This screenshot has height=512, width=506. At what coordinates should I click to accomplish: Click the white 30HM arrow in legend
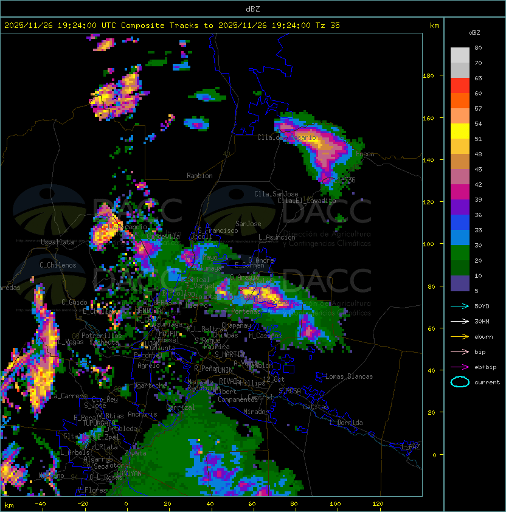coord(460,321)
